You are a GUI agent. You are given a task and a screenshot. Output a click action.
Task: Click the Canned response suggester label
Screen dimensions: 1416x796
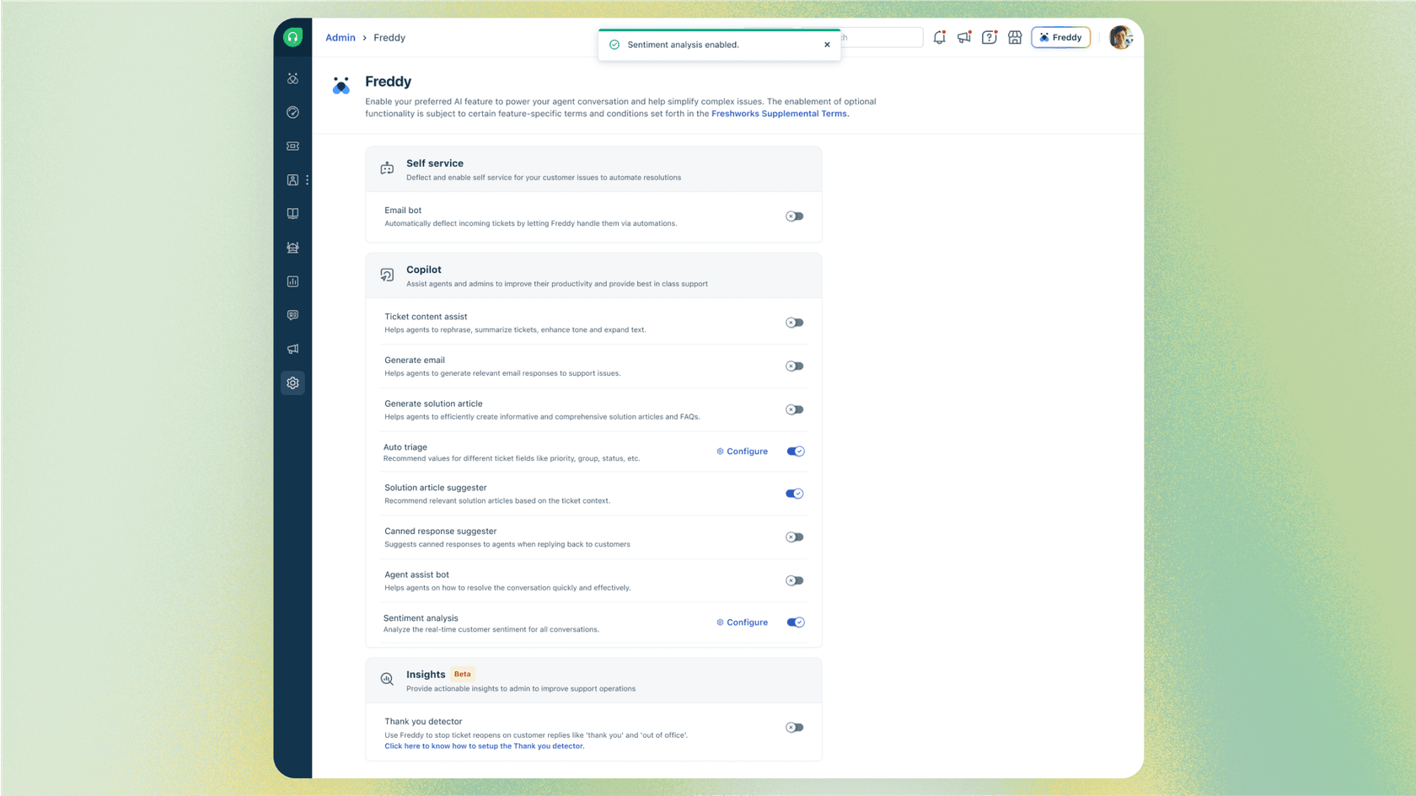point(441,532)
